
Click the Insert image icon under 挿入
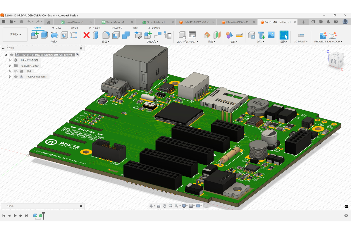[271, 35]
